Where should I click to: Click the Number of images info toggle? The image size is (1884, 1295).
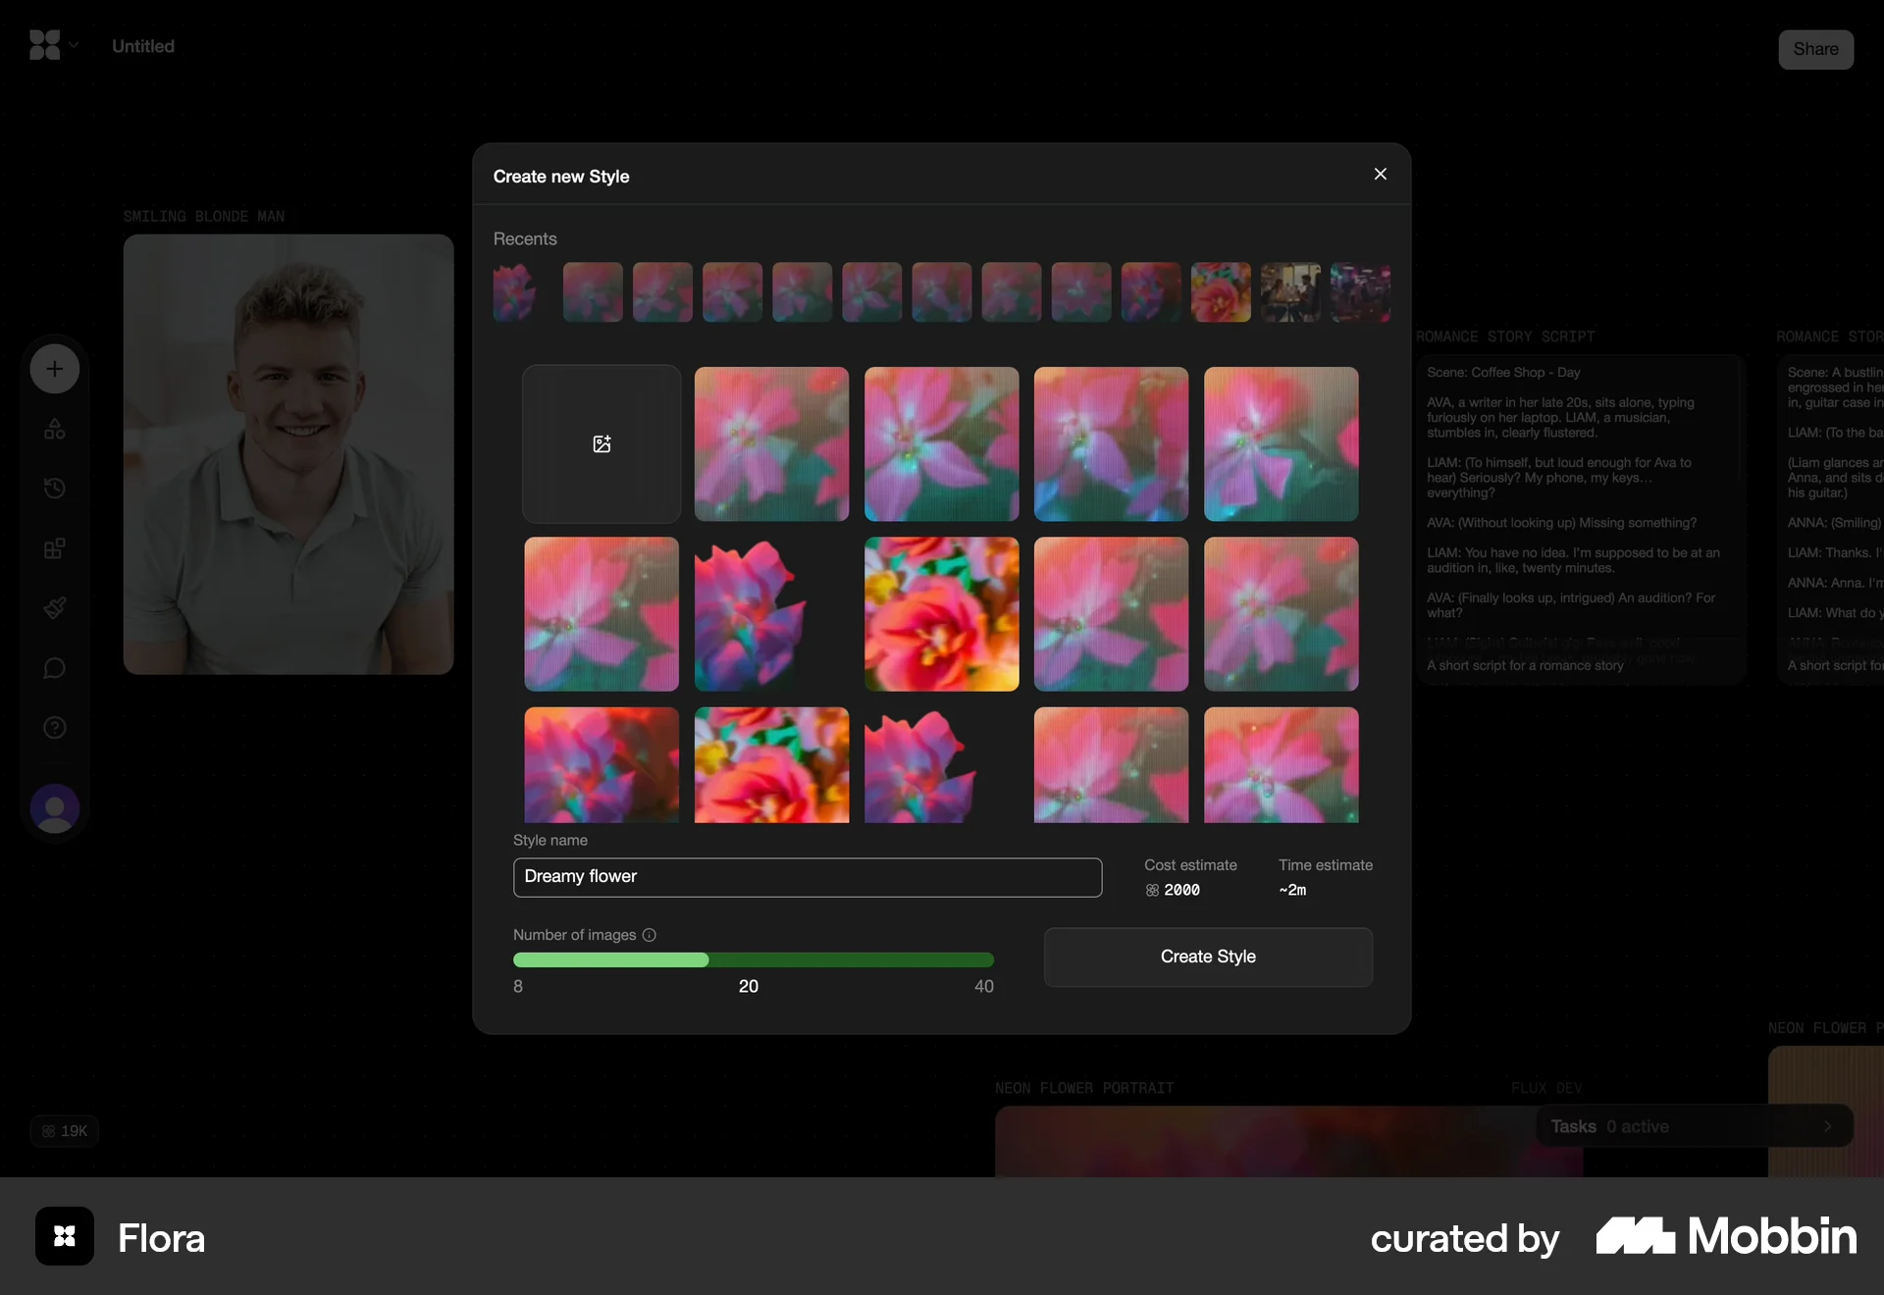(649, 935)
